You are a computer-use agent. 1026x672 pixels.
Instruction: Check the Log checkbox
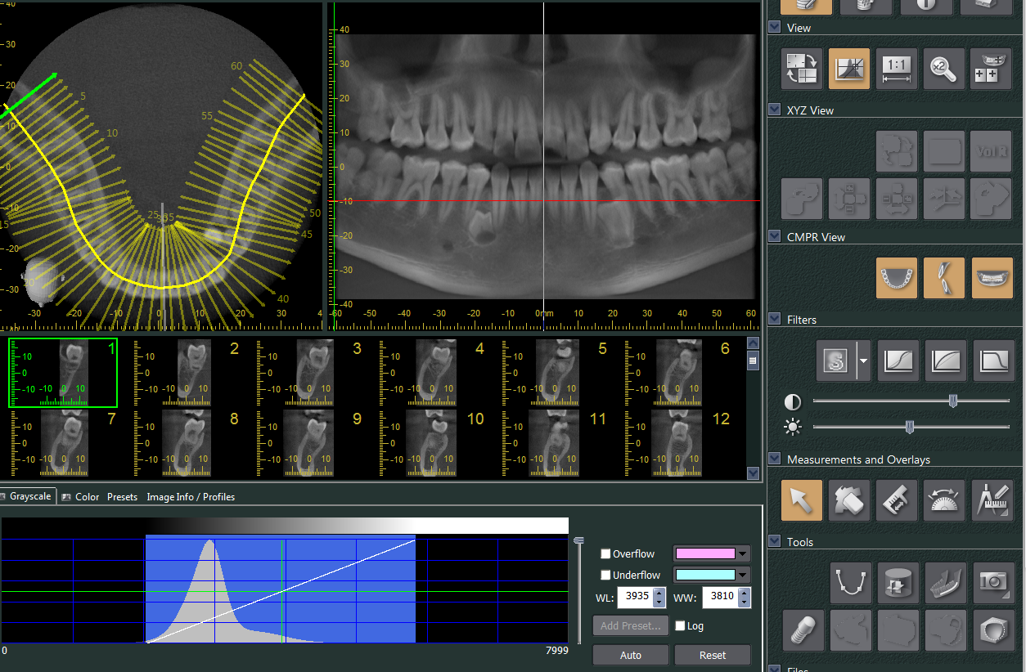tap(680, 626)
